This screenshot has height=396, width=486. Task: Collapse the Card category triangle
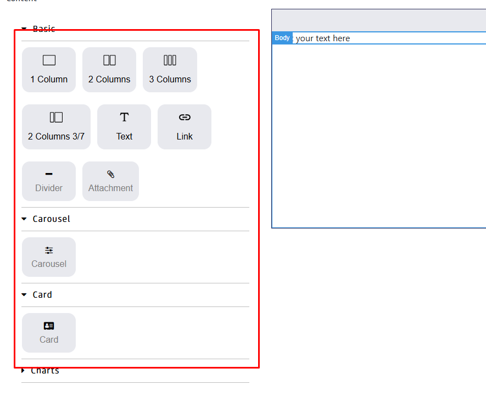(24, 294)
